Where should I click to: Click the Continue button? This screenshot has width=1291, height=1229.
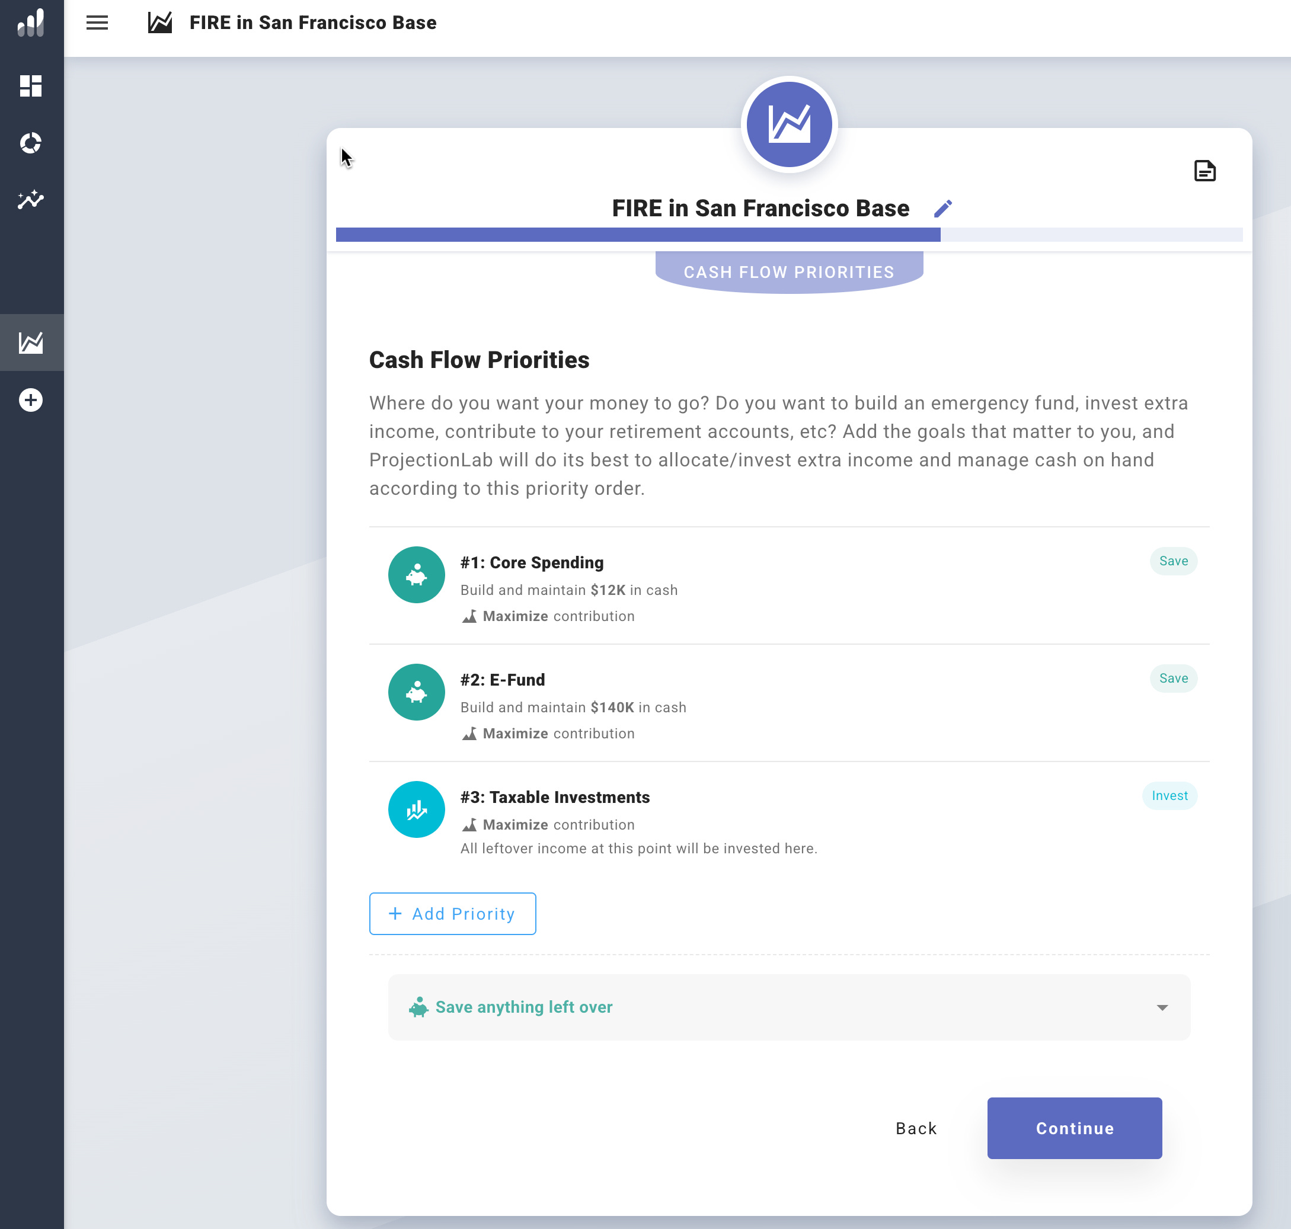pos(1074,1128)
